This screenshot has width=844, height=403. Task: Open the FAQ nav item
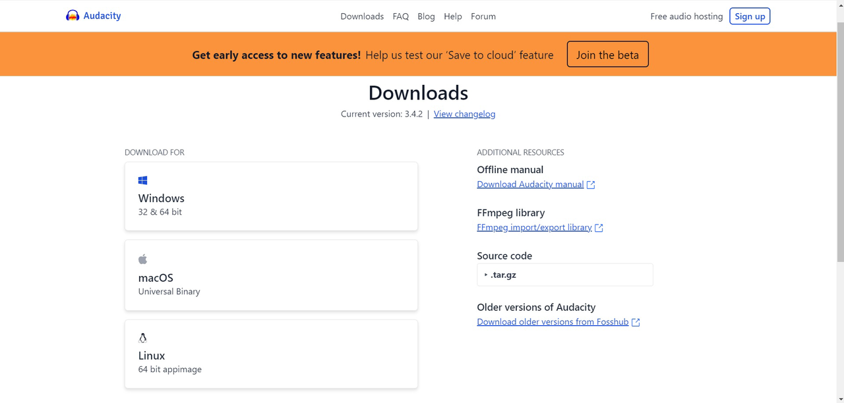pyautogui.click(x=401, y=16)
